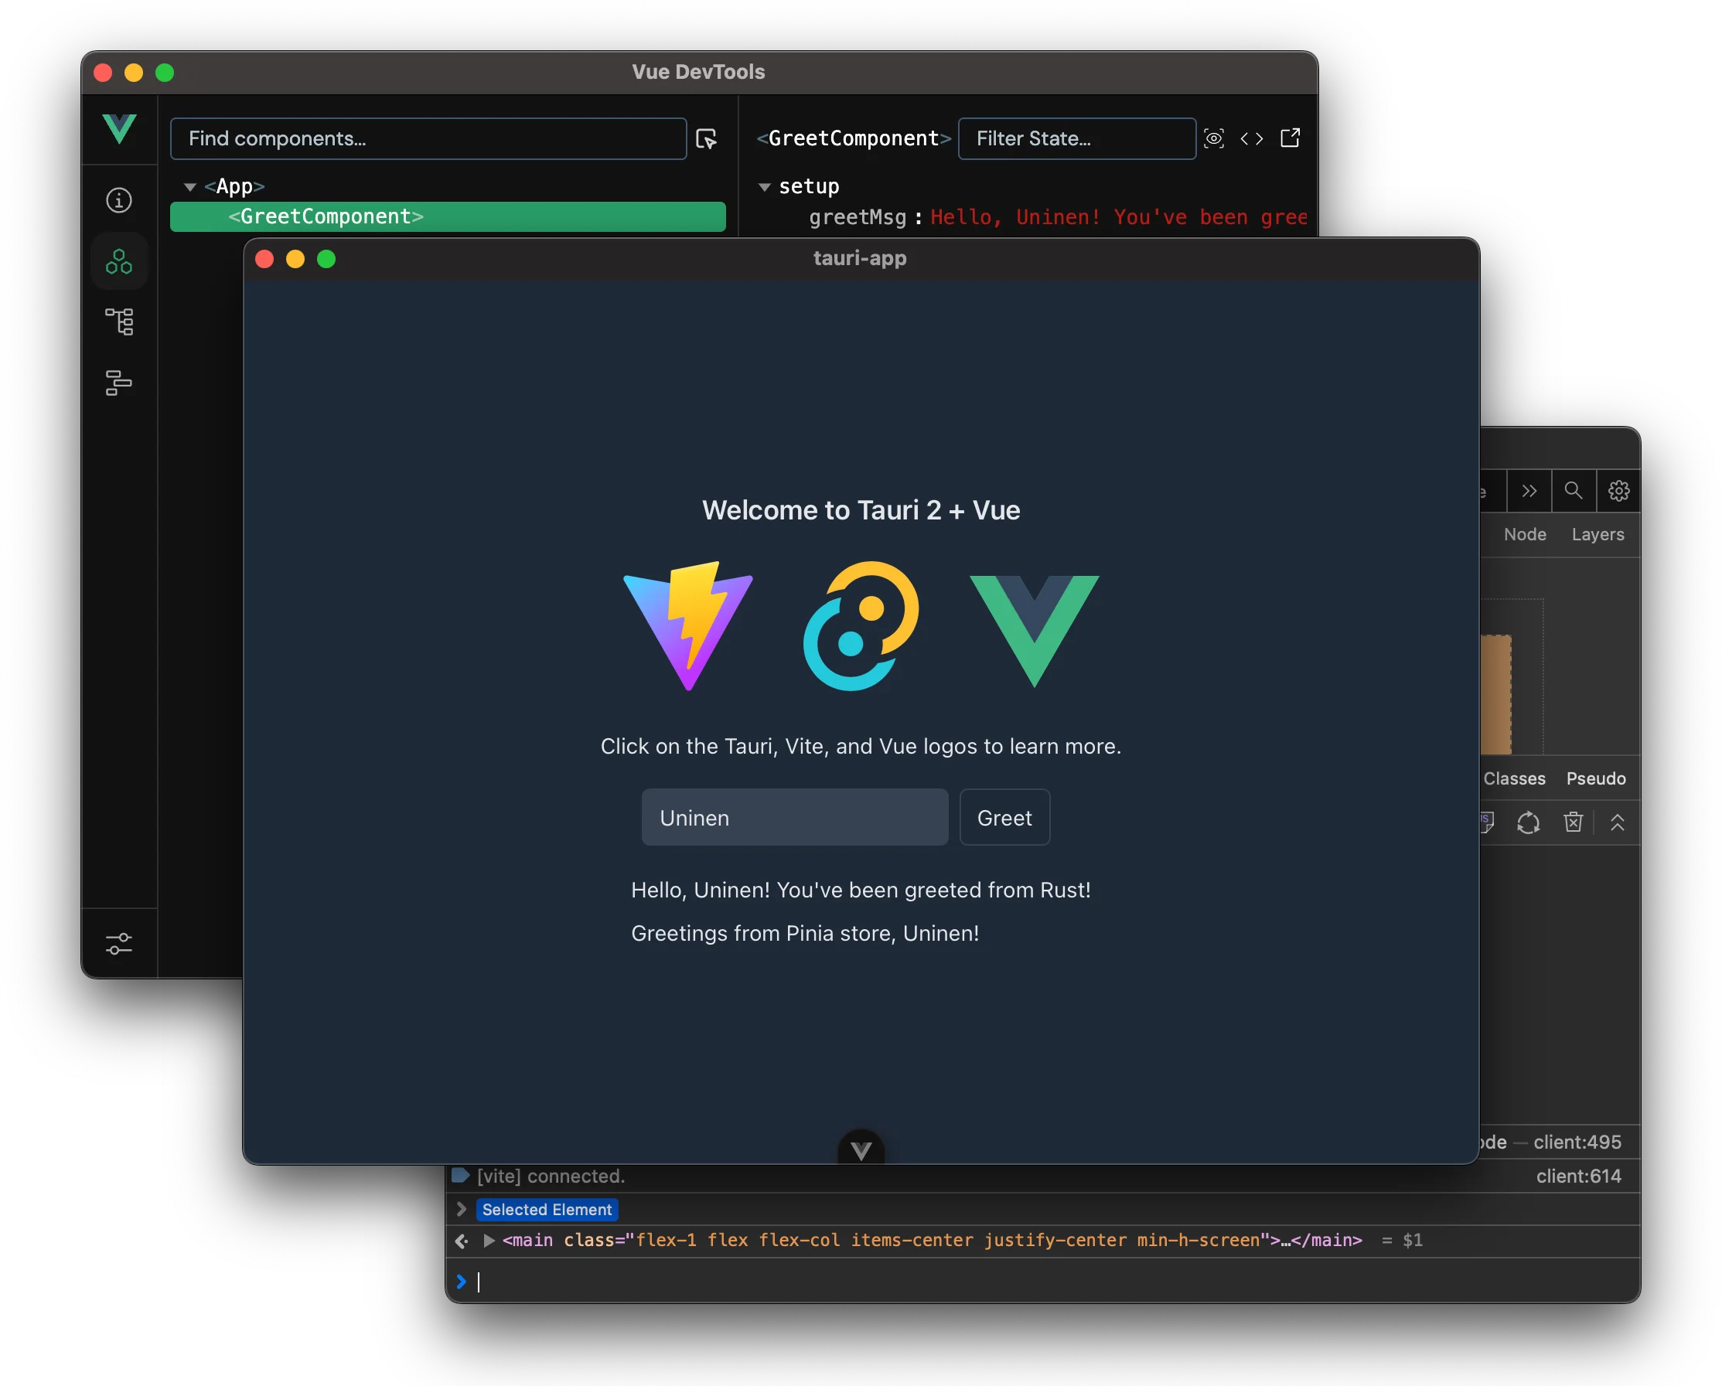Toggle the Classes button in styles pane
The width and height of the screenshot is (1722, 1386).
click(x=1513, y=778)
